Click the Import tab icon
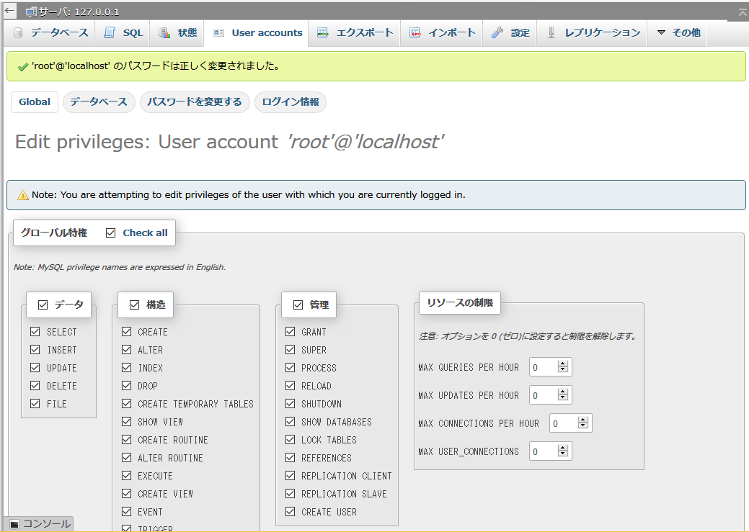Image resolution: width=749 pixels, height=532 pixels. [415, 33]
